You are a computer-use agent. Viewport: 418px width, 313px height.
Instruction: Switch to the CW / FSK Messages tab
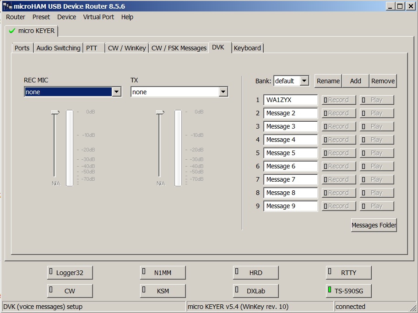click(x=179, y=48)
